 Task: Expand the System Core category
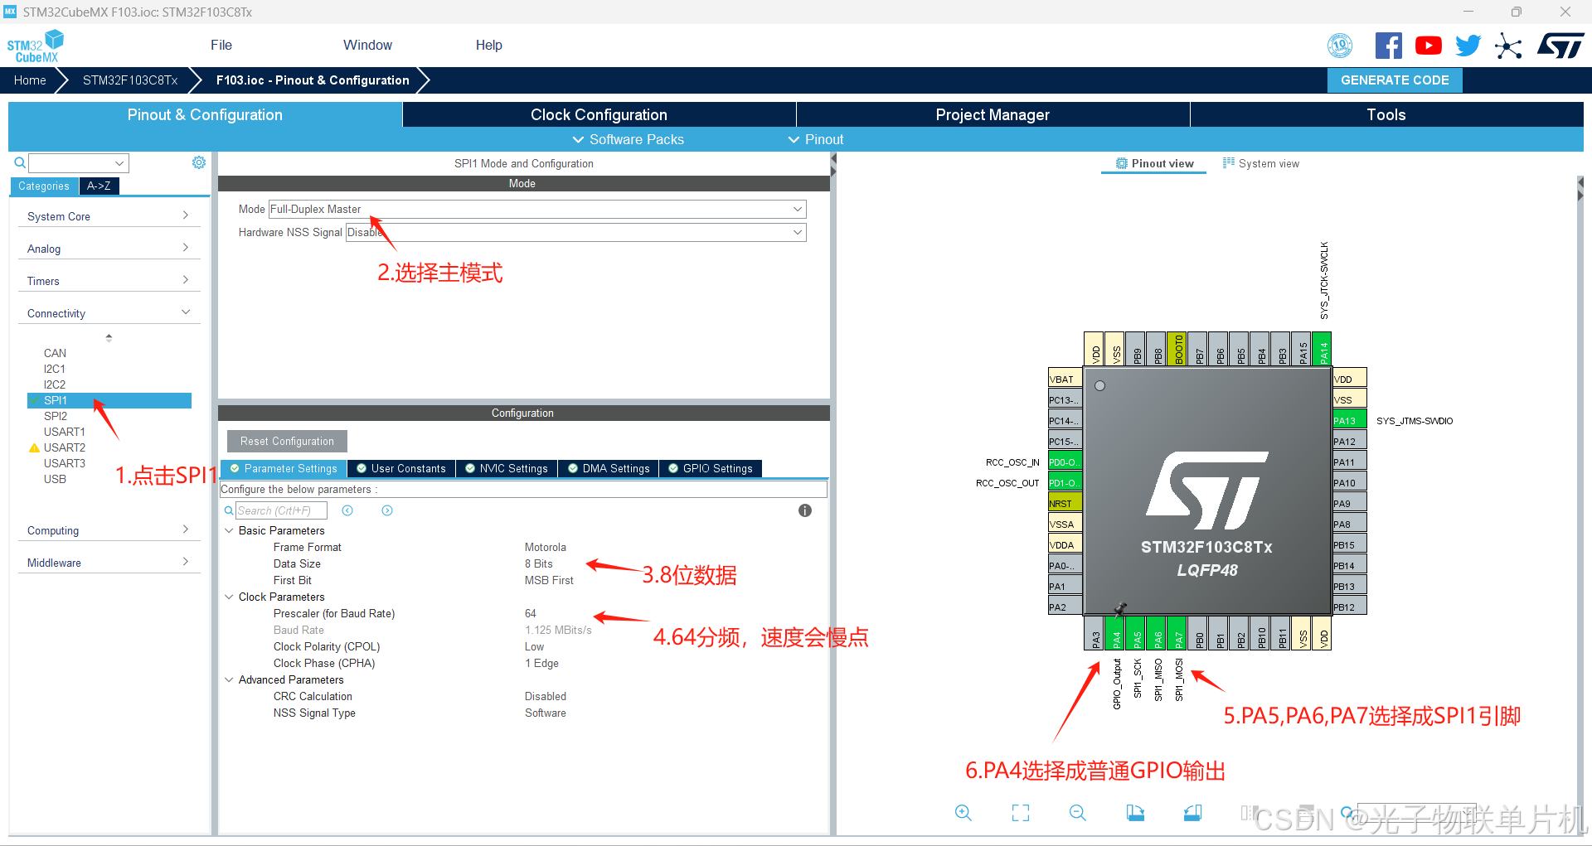click(x=109, y=216)
